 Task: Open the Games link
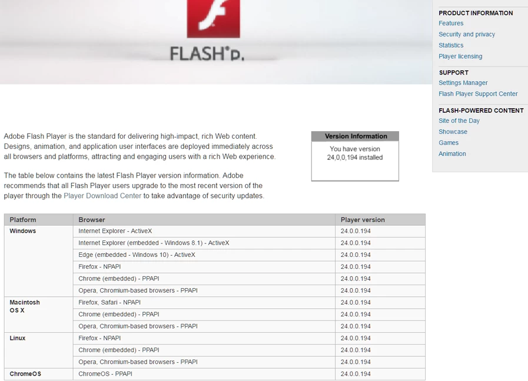pyautogui.click(x=449, y=143)
